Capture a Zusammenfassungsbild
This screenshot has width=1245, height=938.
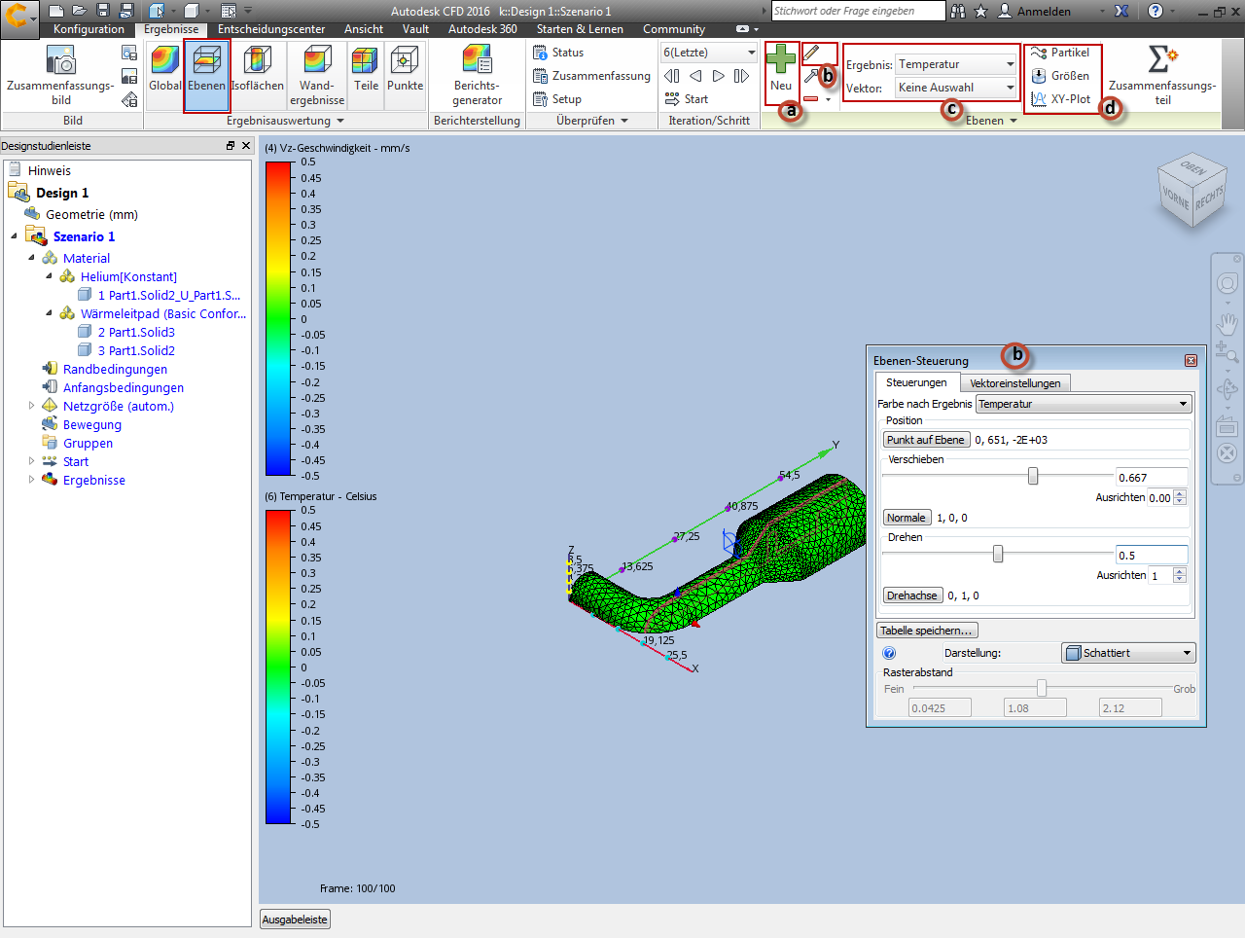tap(60, 75)
